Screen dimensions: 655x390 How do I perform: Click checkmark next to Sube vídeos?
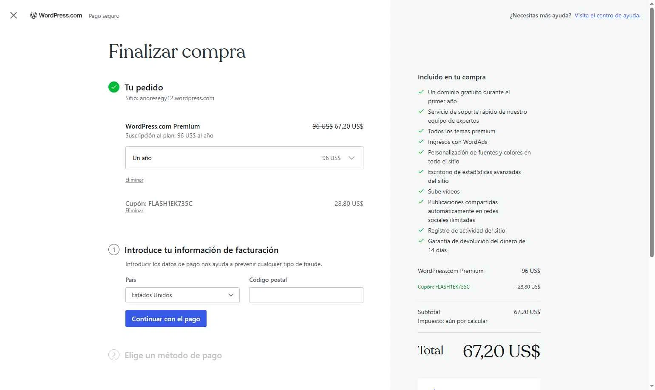[x=421, y=191]
